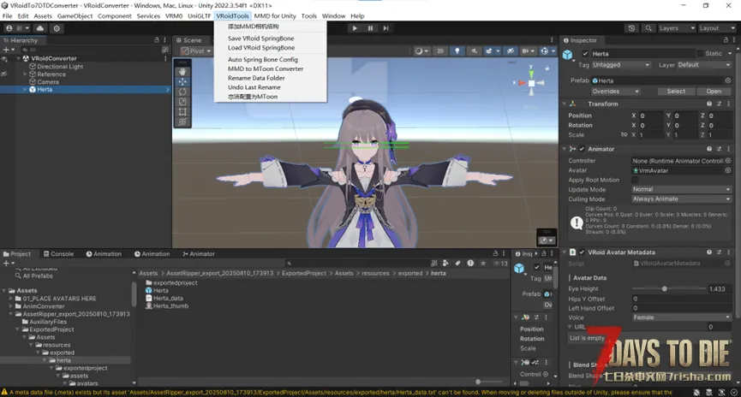Open the Layers dropdown in toolbar
The image size is (741, 397).
(676, 28)
